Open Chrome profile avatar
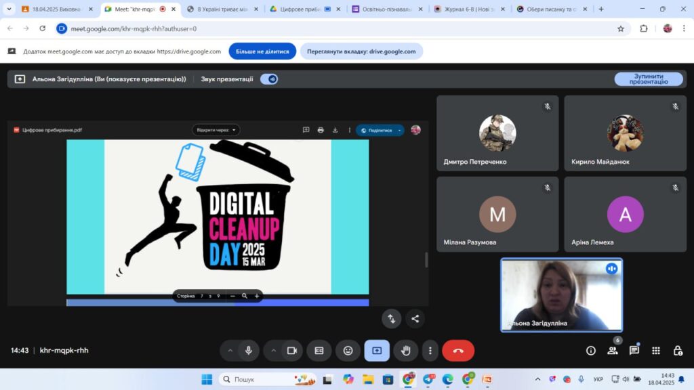 tap(668, 28)
